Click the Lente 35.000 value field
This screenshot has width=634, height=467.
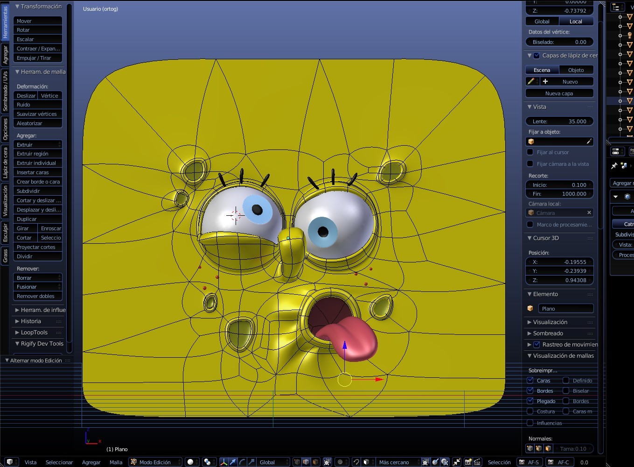pos(559,121)
